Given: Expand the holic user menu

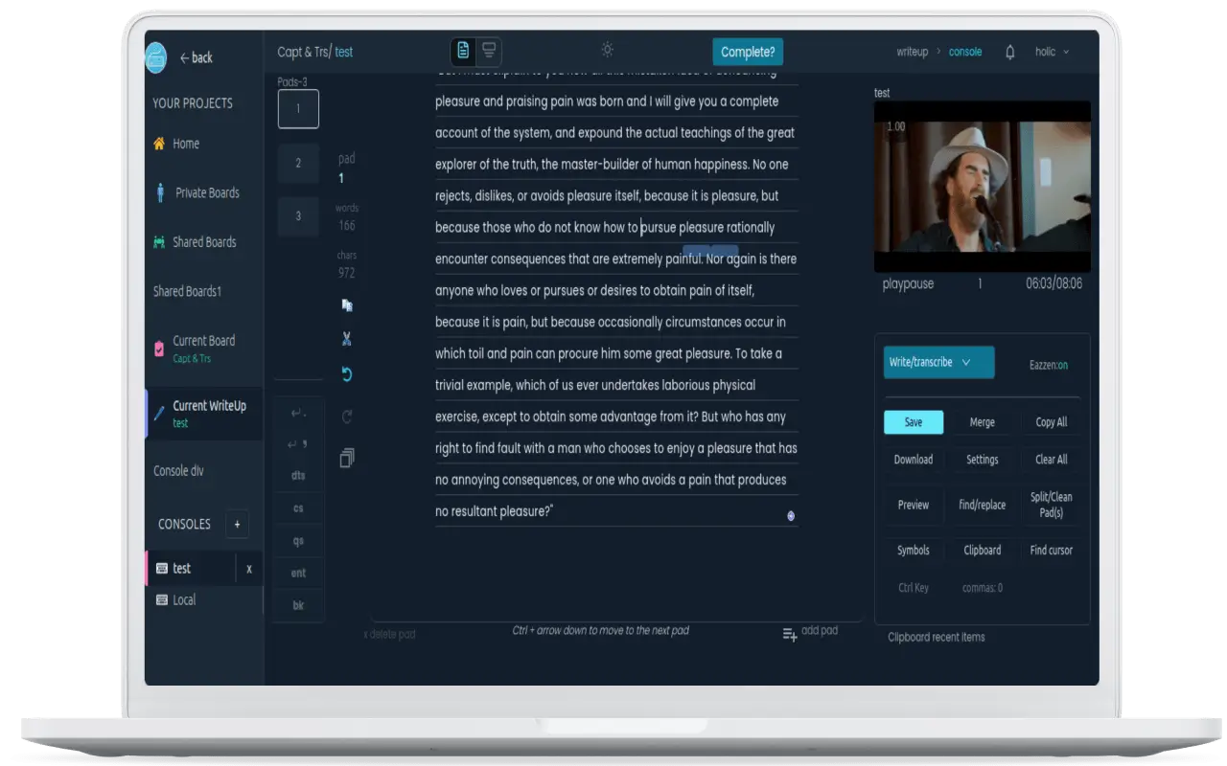Looking at the screenshot, I should point(1052,53).
